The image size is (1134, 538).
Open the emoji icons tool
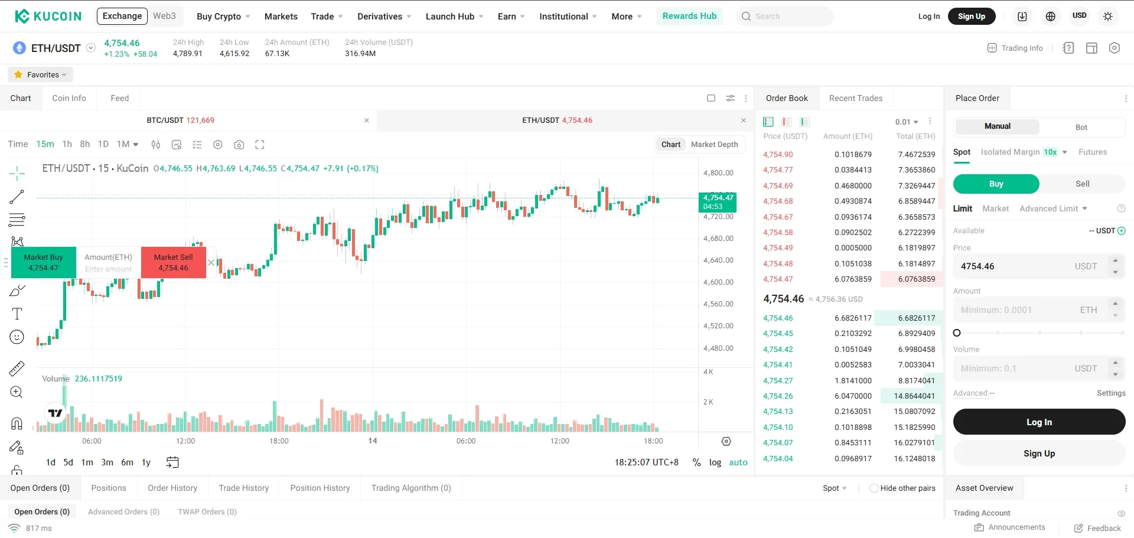pos(17,337)
